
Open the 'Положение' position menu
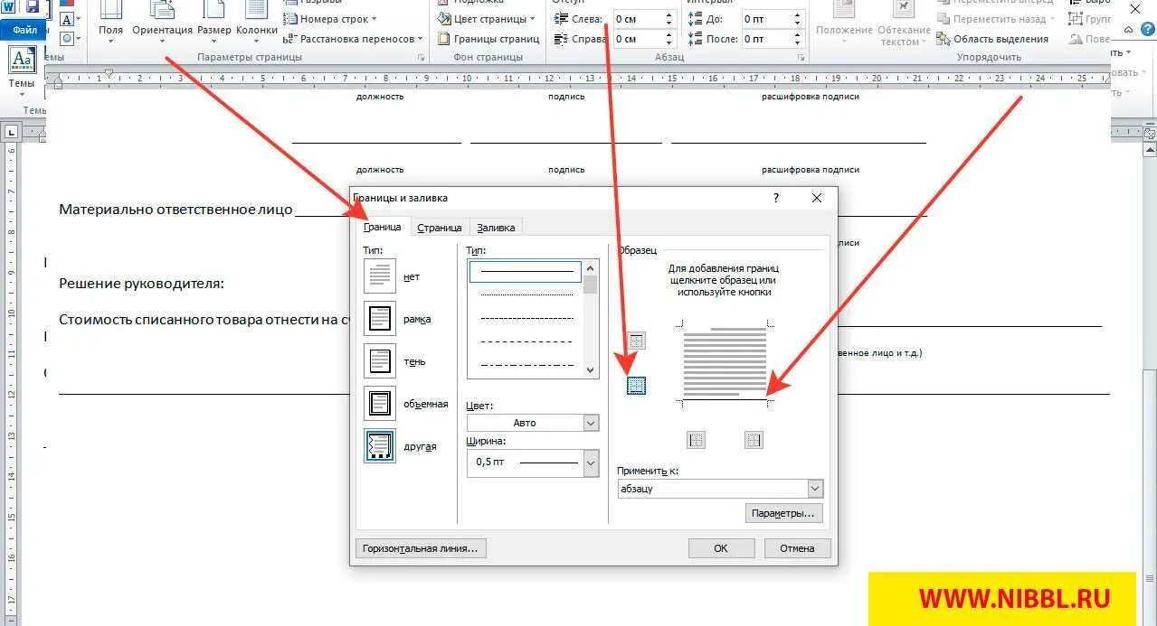pyautogui.click(x=844, y=23)
